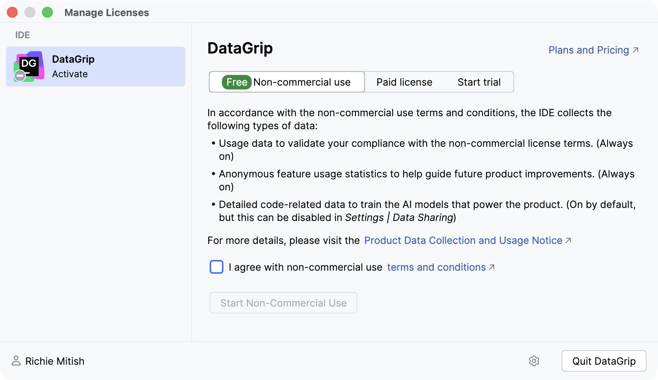The width and height of the screenshot is (658, 380).
Task: Click the green zoom window button
Action: pos(47,12)
